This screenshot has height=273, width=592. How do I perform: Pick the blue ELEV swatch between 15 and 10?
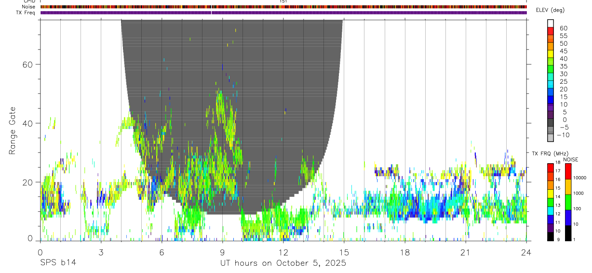(x=550, y=99)
